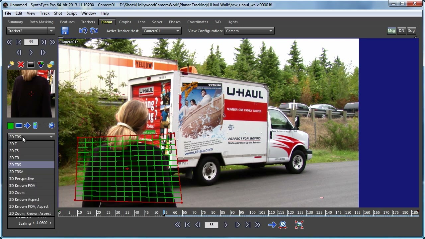Click the green color swatch
The height and width of the screenshot is (239, 425).
pos(11,125)
